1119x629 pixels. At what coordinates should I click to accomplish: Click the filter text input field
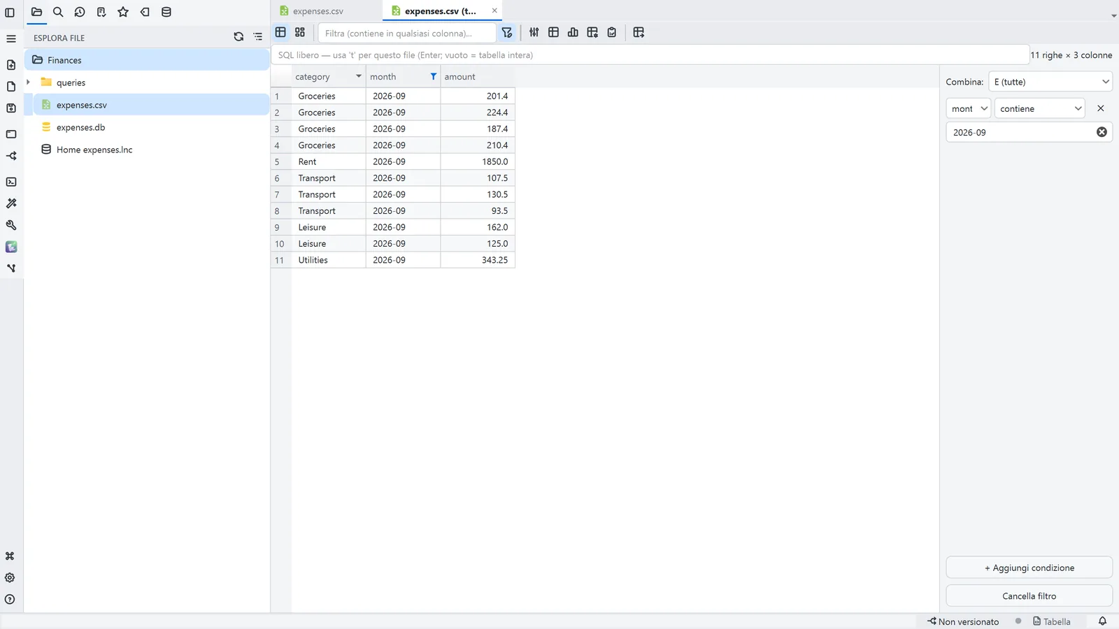(x=407, y=33)
